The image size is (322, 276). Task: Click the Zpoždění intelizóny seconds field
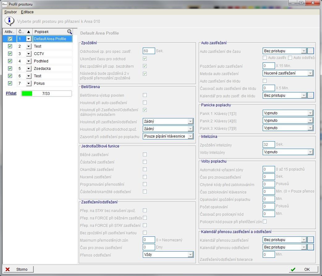tap(269, 144)
